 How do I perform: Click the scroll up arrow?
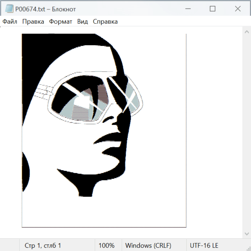point(247,32)
